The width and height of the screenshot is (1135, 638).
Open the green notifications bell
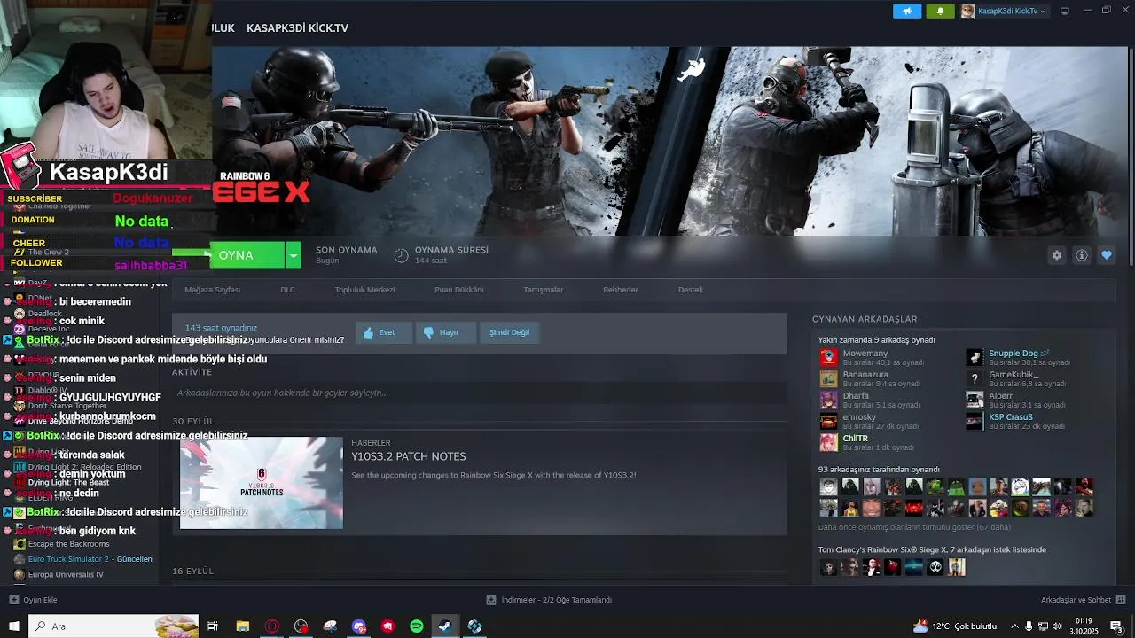[x=940, y=11]
